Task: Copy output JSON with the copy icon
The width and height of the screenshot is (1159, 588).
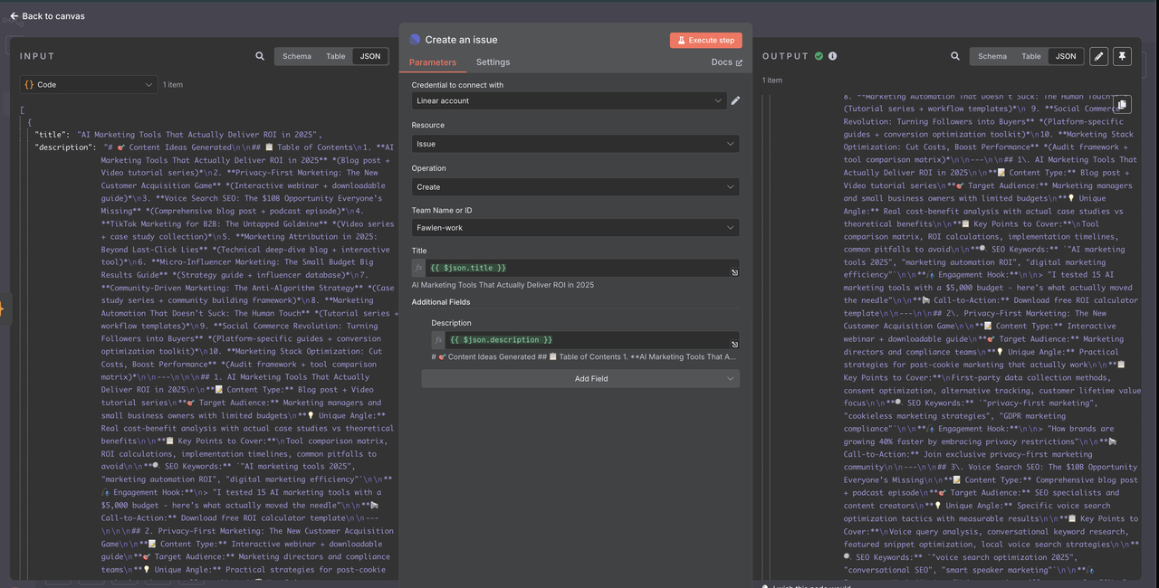Action: click(x=1122, y=104)
